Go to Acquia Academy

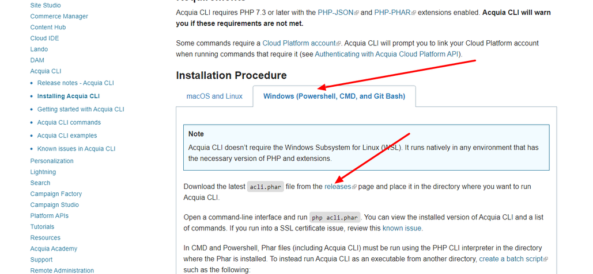(x=54, y=249)
